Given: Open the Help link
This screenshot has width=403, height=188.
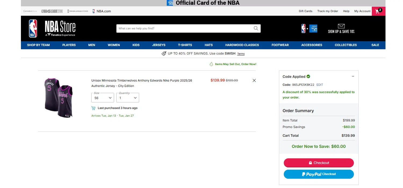Looking at the screenshot, I should click(x=346, y=11).
